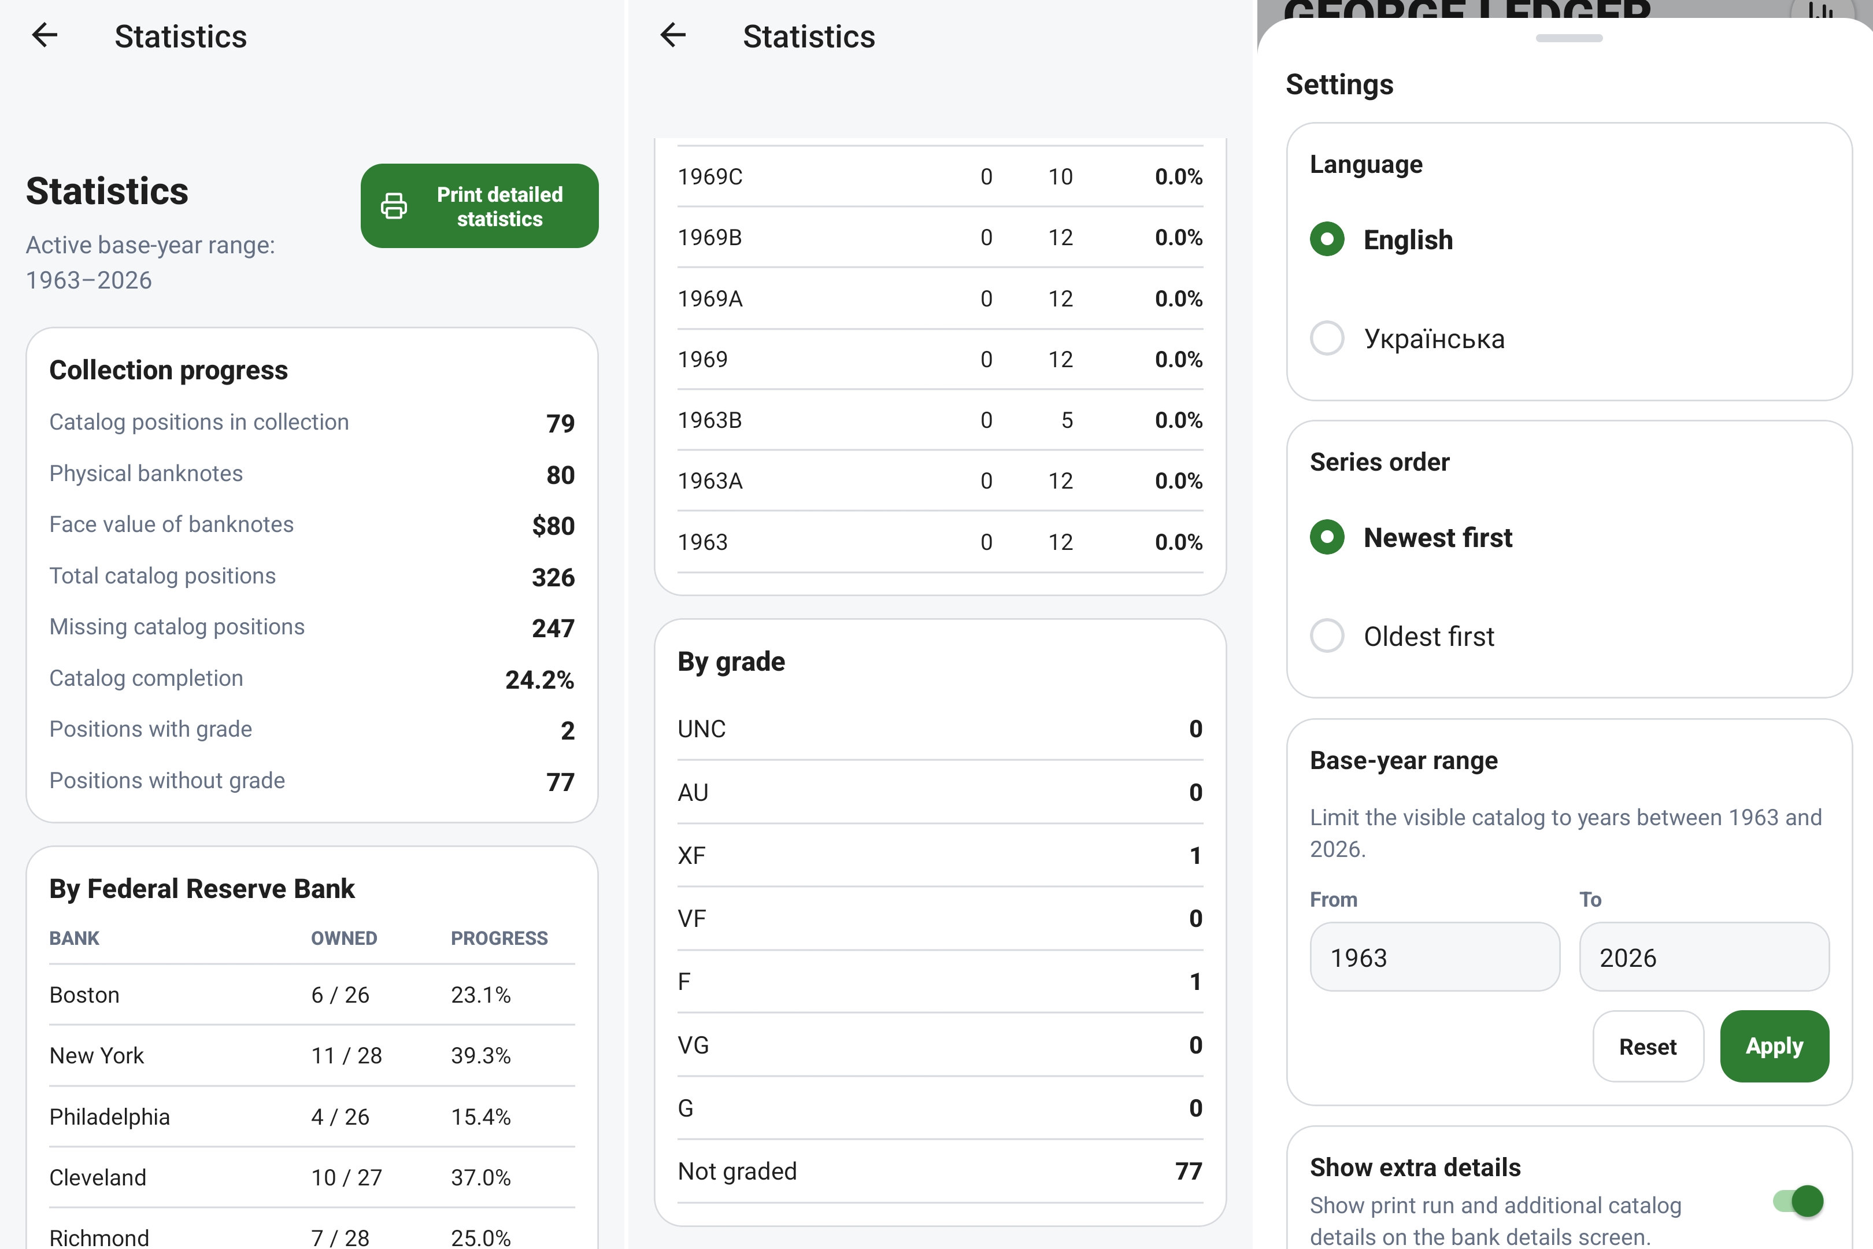Viewport: 1873px width, 1249px height.
Task: Tap the PROGRESS column header
Action: click(499, 938)
